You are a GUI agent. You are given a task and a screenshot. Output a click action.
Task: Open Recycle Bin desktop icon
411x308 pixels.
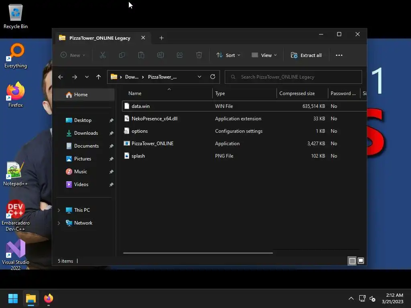point(16,16)
